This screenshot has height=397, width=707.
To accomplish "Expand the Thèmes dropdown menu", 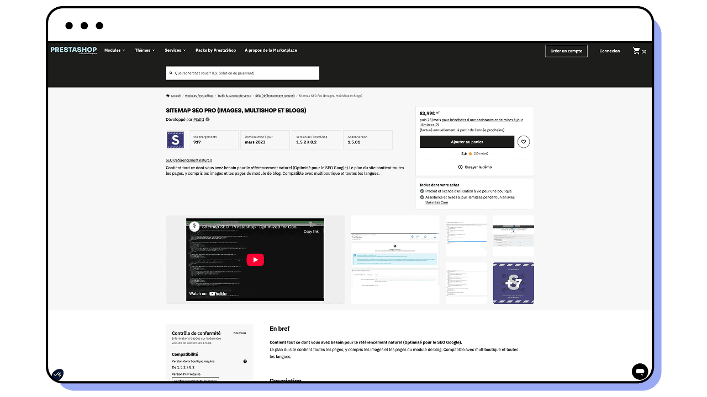I will pos(145,50).
